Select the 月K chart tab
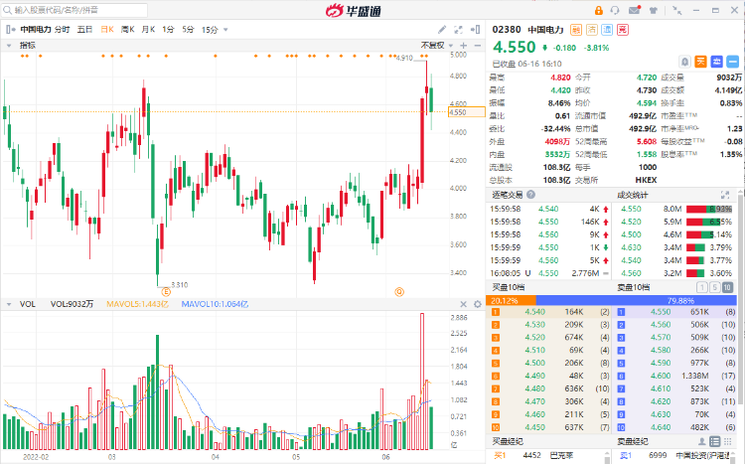The image size is (745, 464). 148,30
